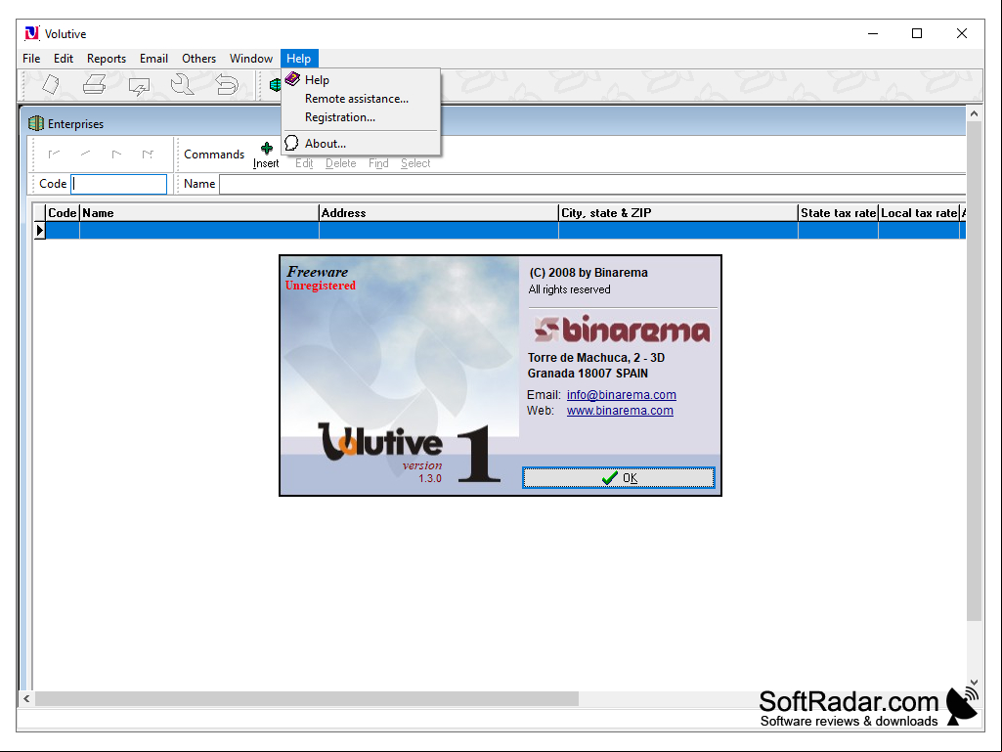Click the vertical scrollbar up arrow

(x=974, y=113)
